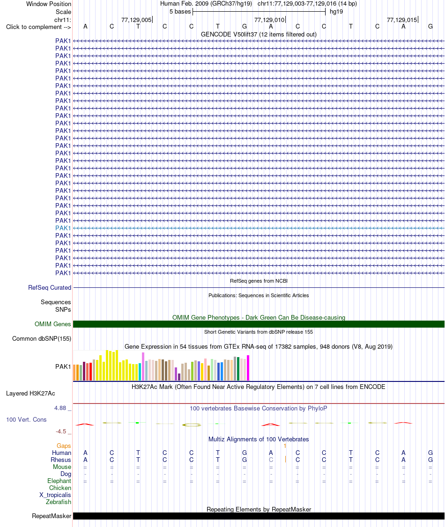Click the orange insertion bar in Rhesus row
The width and height of the screenshot is (445, 527).
[x=285, y=459]
